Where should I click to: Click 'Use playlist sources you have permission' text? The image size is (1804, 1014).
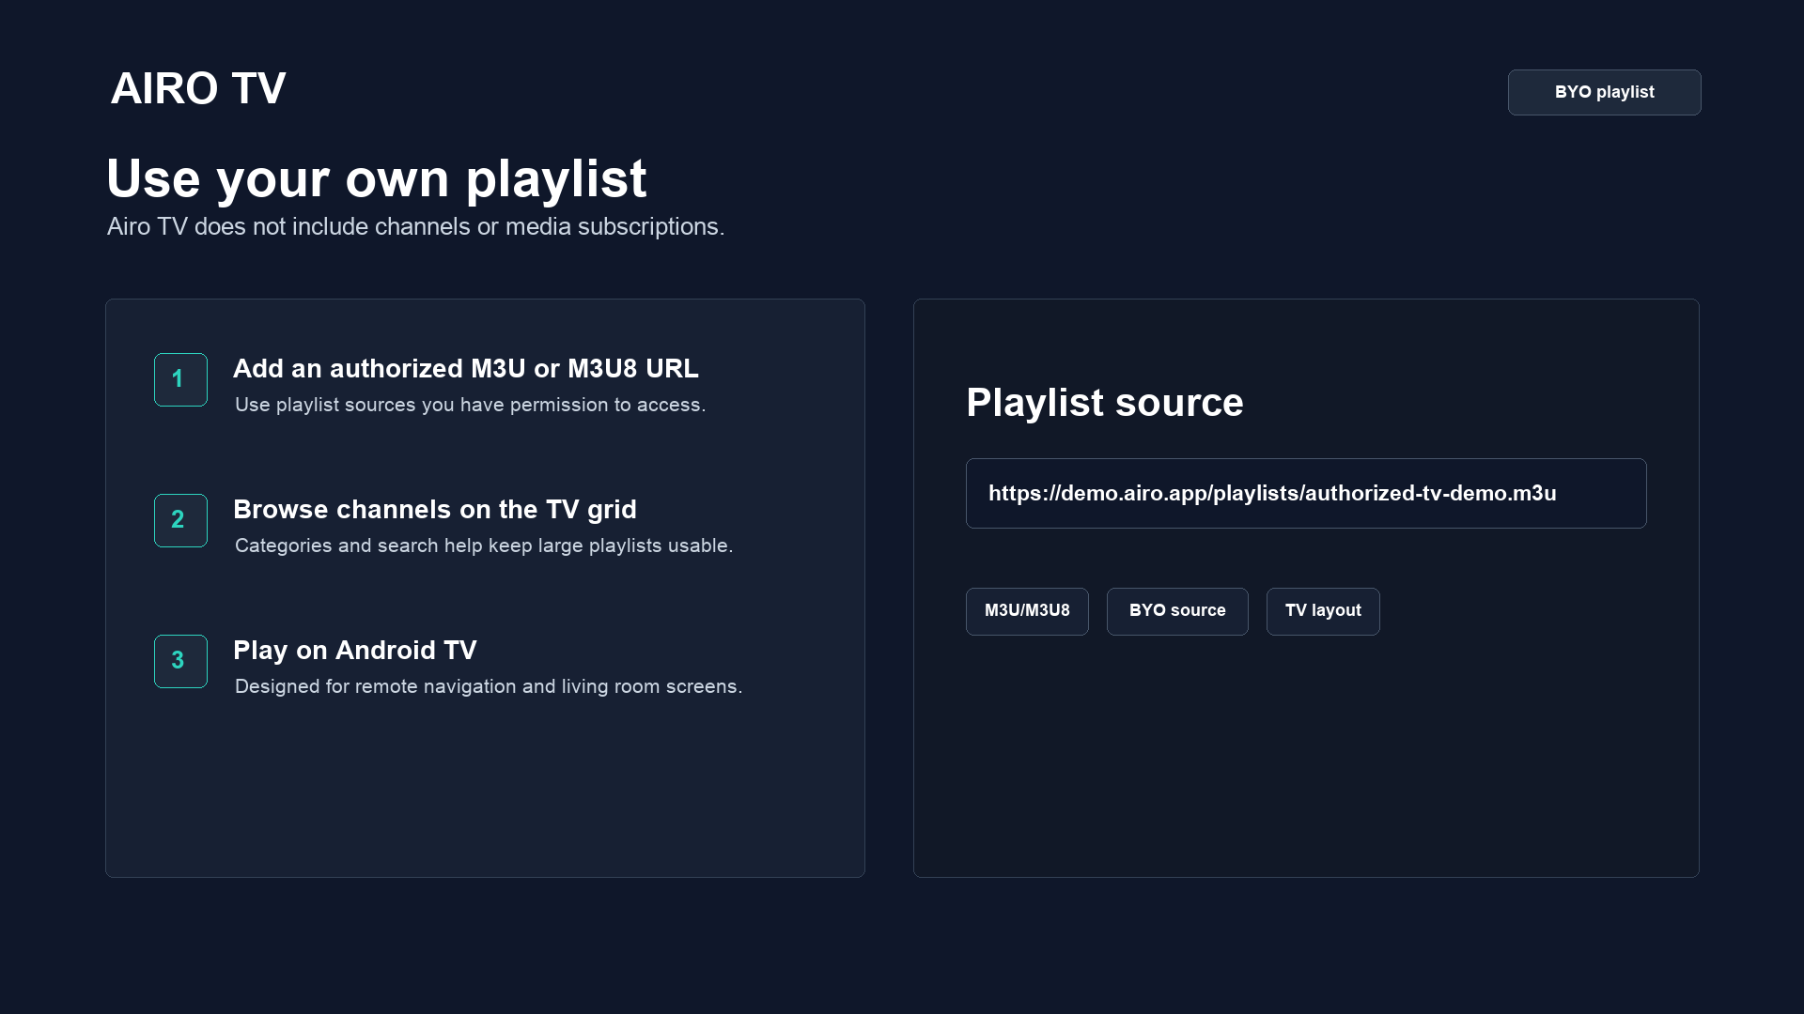tap(470, 405)
